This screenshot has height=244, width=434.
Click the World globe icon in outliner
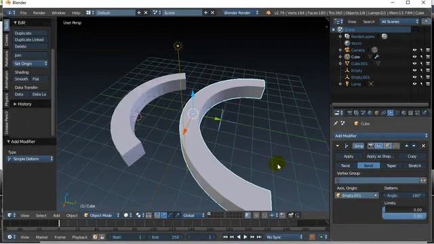[x=347, y=43]
